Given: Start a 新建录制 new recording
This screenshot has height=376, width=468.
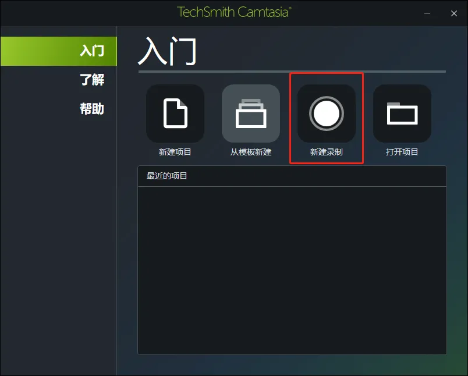Looking at the screenshot, I should (327, 113).
